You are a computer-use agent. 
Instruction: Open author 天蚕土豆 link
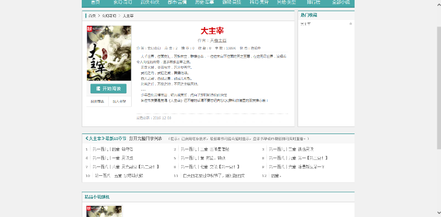(x=218, y=41)
